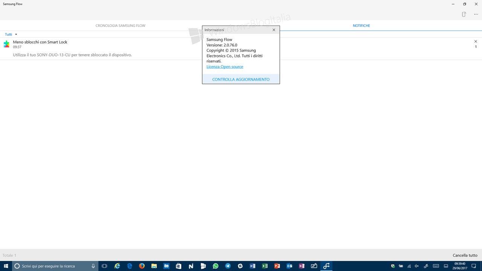Open the virtual touchpad tray icon
482x271 pixels.
pyautogui.click(x=446, y=266)
